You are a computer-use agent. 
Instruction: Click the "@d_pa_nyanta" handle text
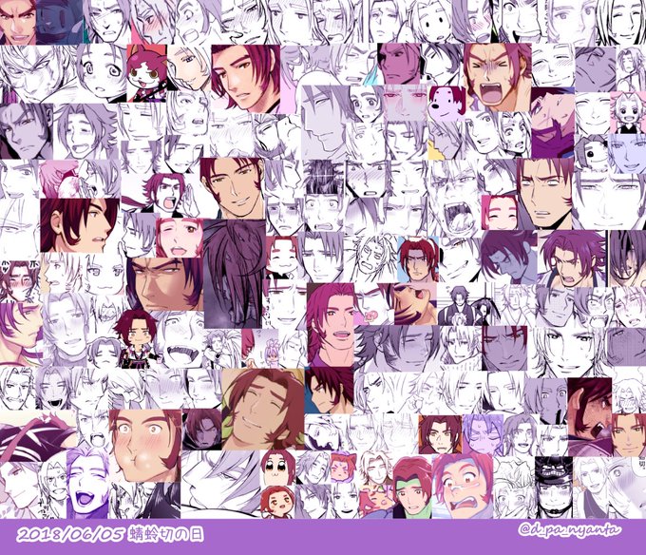[x=570, y=530]
